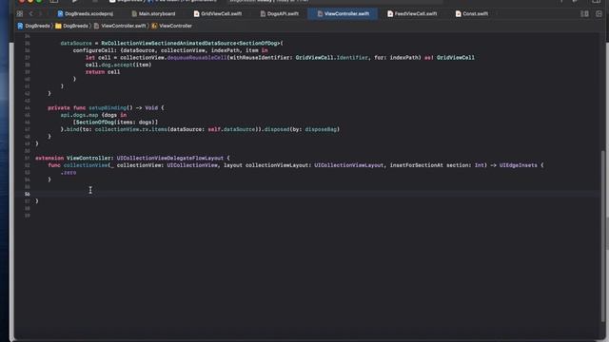Select the ViewController.swift tab

tap(343, 13)
